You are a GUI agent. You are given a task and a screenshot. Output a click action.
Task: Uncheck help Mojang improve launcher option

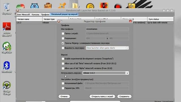[63, 43]
